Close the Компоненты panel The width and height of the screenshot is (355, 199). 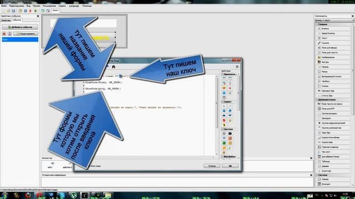[353, 16]
